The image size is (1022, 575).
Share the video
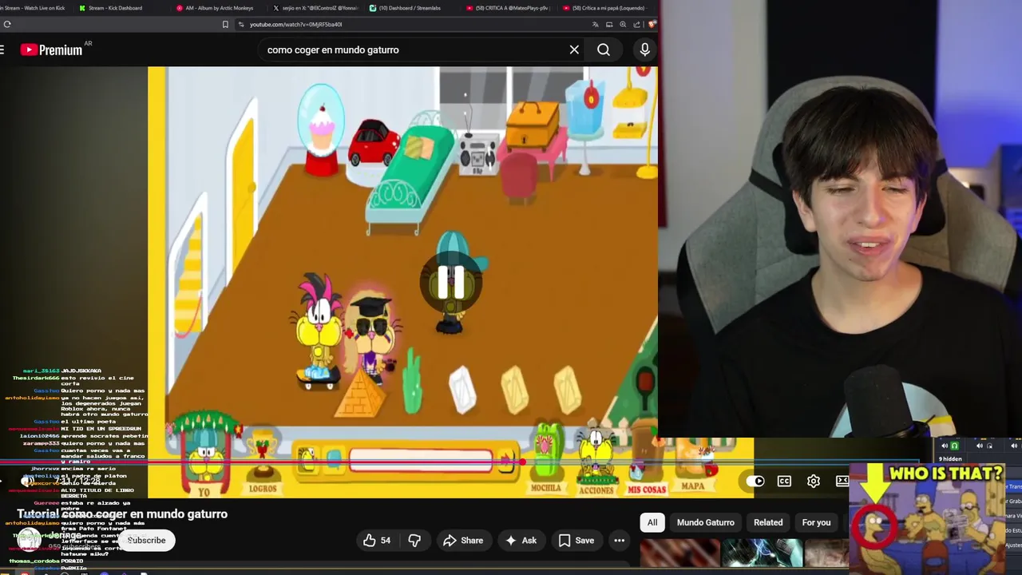point(462,541)
